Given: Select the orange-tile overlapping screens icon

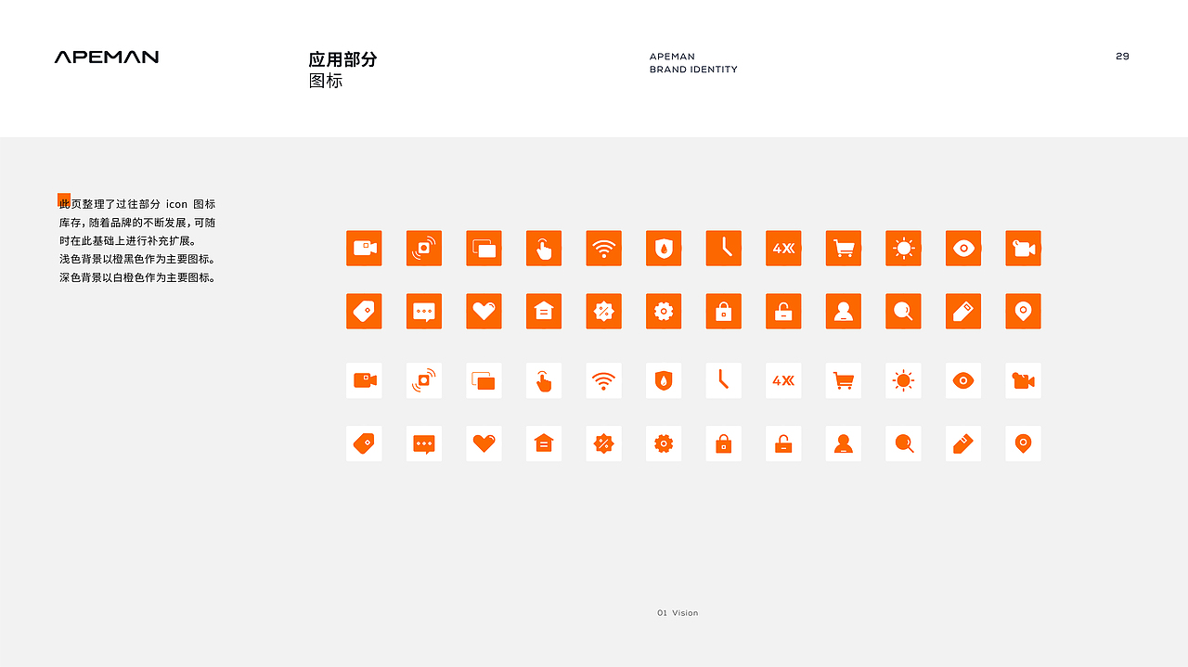Looking at the screenshot, I should pyautogui.click(x=484, y=249).
